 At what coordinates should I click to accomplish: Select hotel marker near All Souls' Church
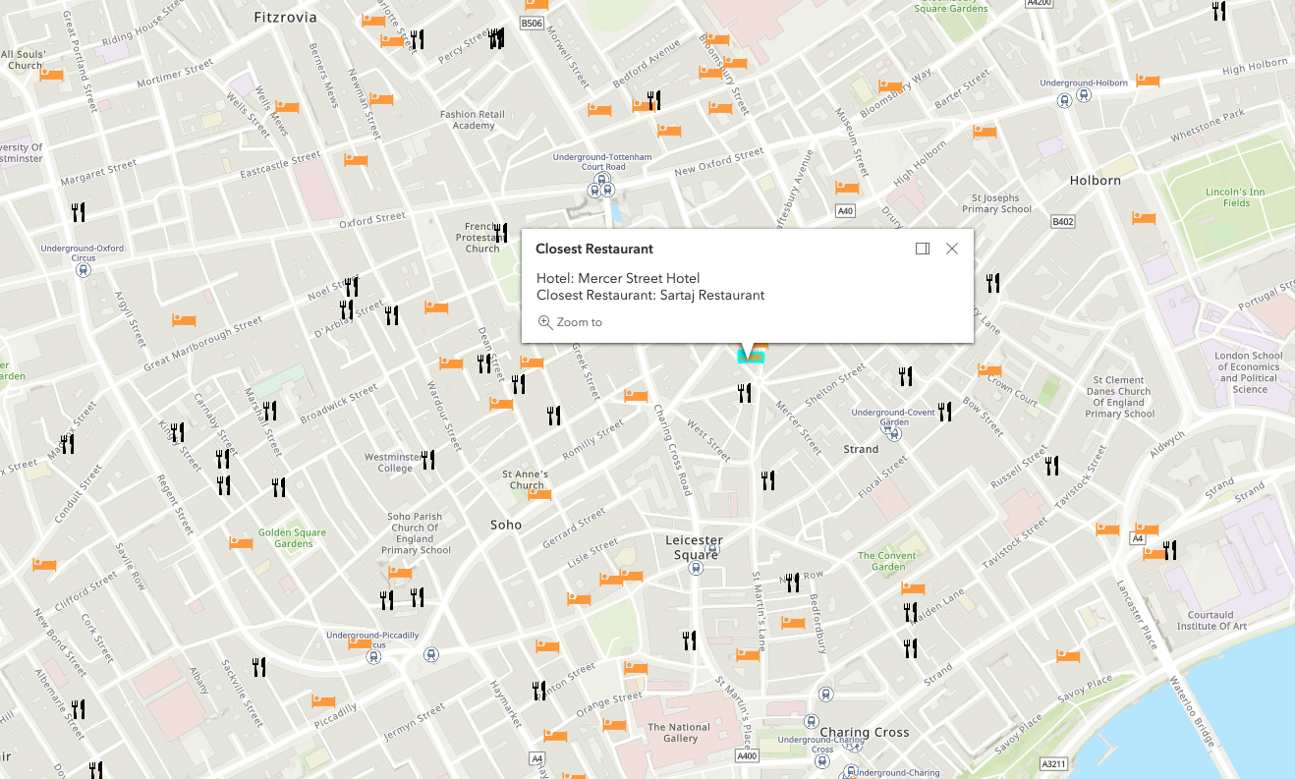click(x=51, y=74)
